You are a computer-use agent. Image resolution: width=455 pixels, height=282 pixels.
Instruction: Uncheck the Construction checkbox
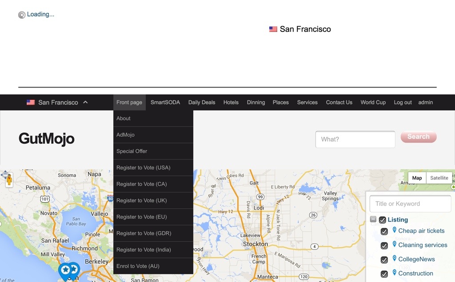click(x=384, y=274)
